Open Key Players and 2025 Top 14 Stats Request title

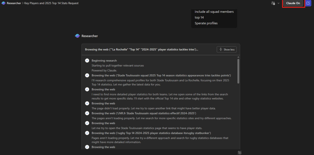pos(51,3)
